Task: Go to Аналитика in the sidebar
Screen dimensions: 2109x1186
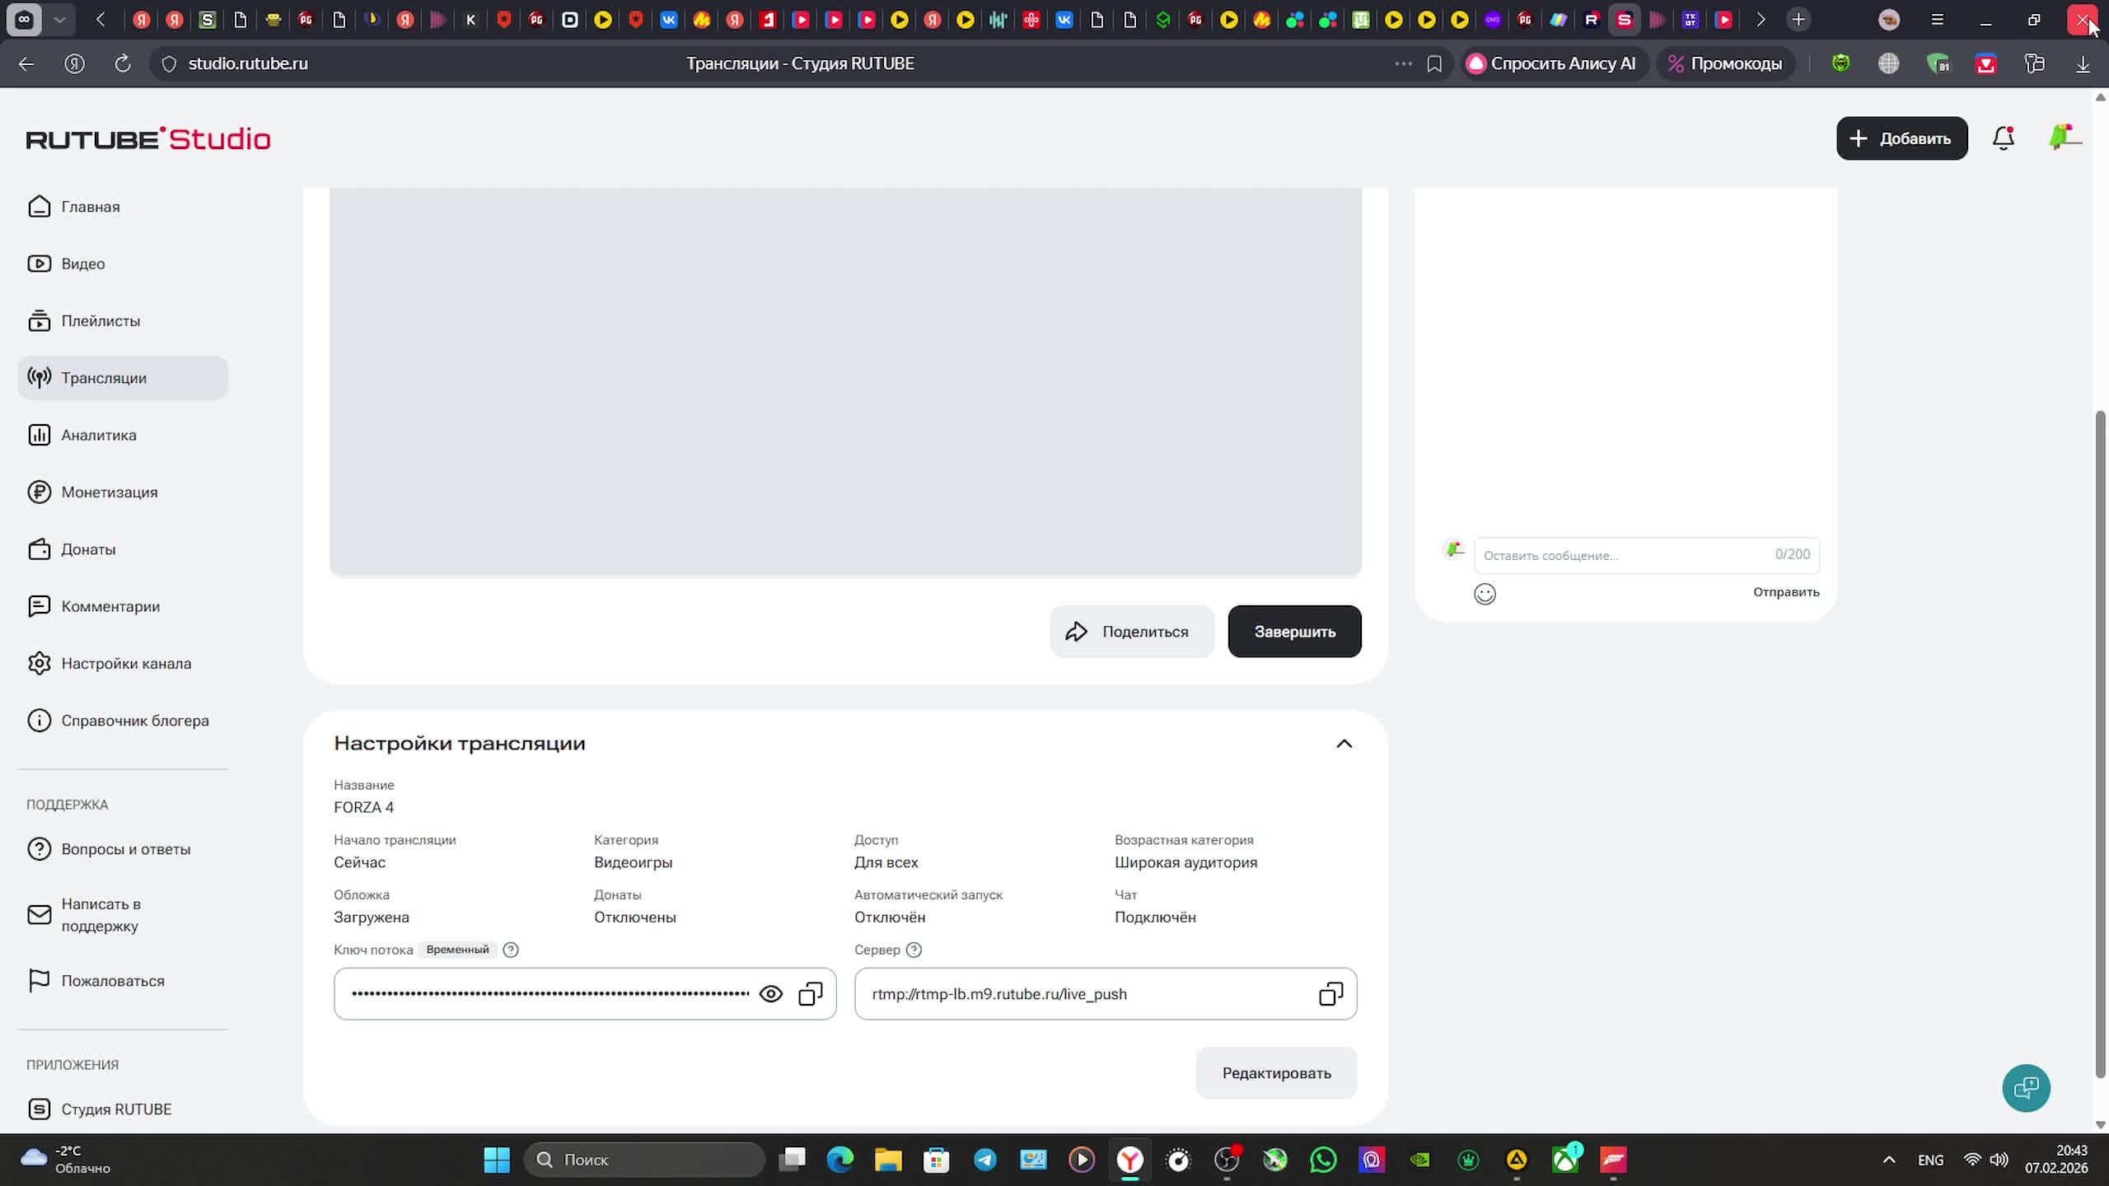Action: point(99,435)
